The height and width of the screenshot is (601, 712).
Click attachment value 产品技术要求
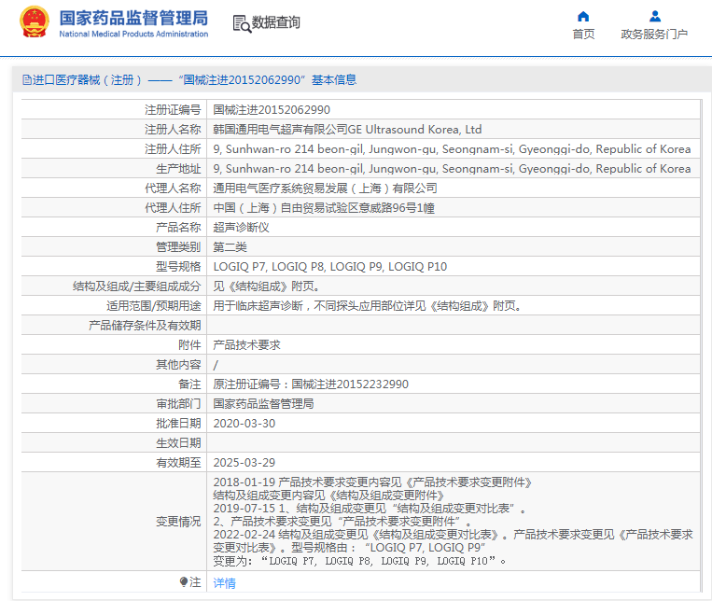tap(246, 345)
